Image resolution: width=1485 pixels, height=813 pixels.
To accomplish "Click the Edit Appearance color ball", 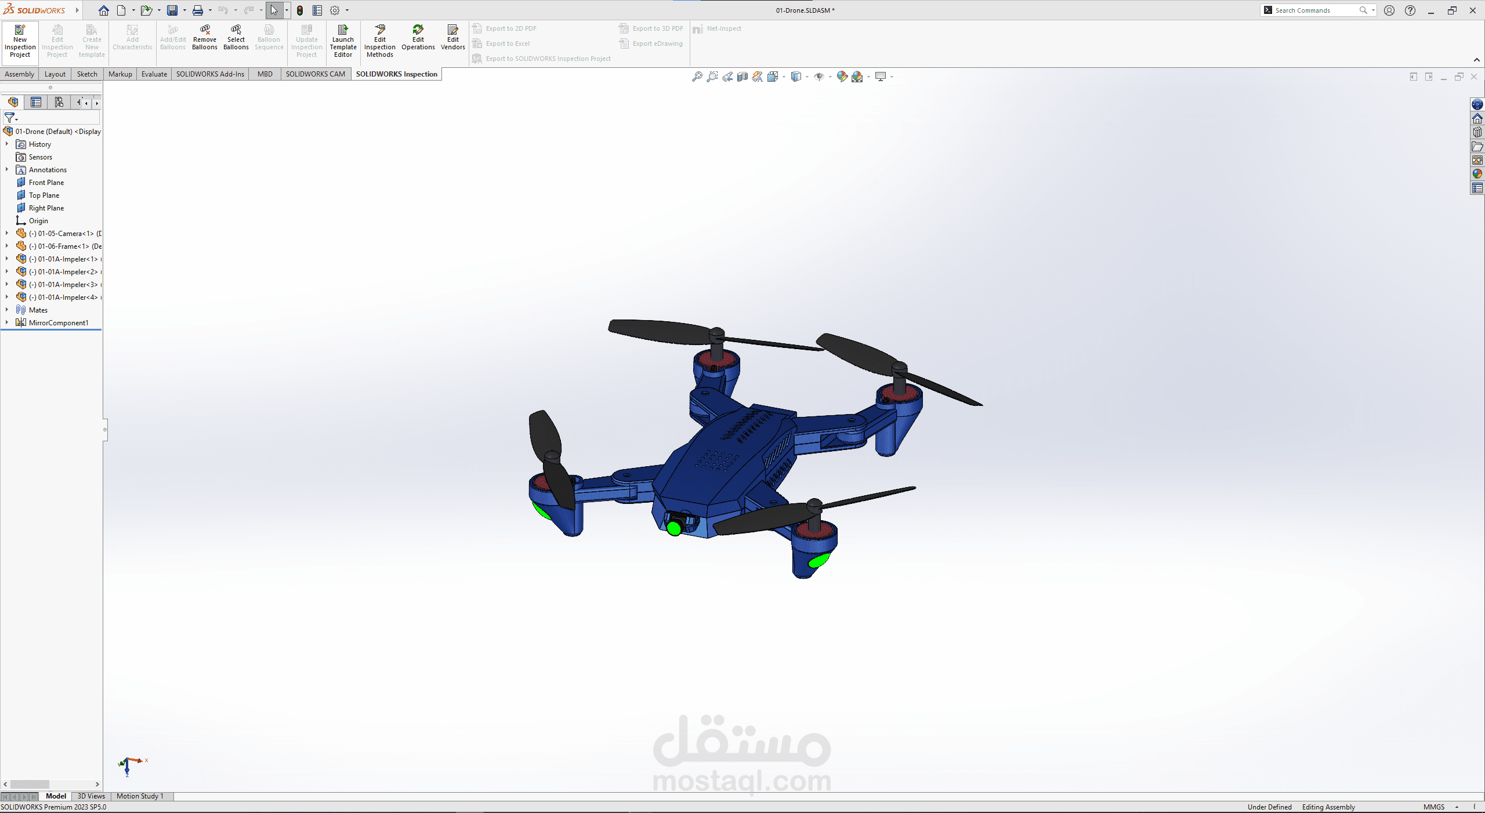I will point(842,77).
